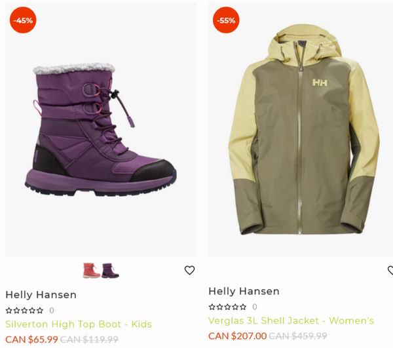
Task: Click the crossed-out CAN $459.99 price
Action: point(298,336)
